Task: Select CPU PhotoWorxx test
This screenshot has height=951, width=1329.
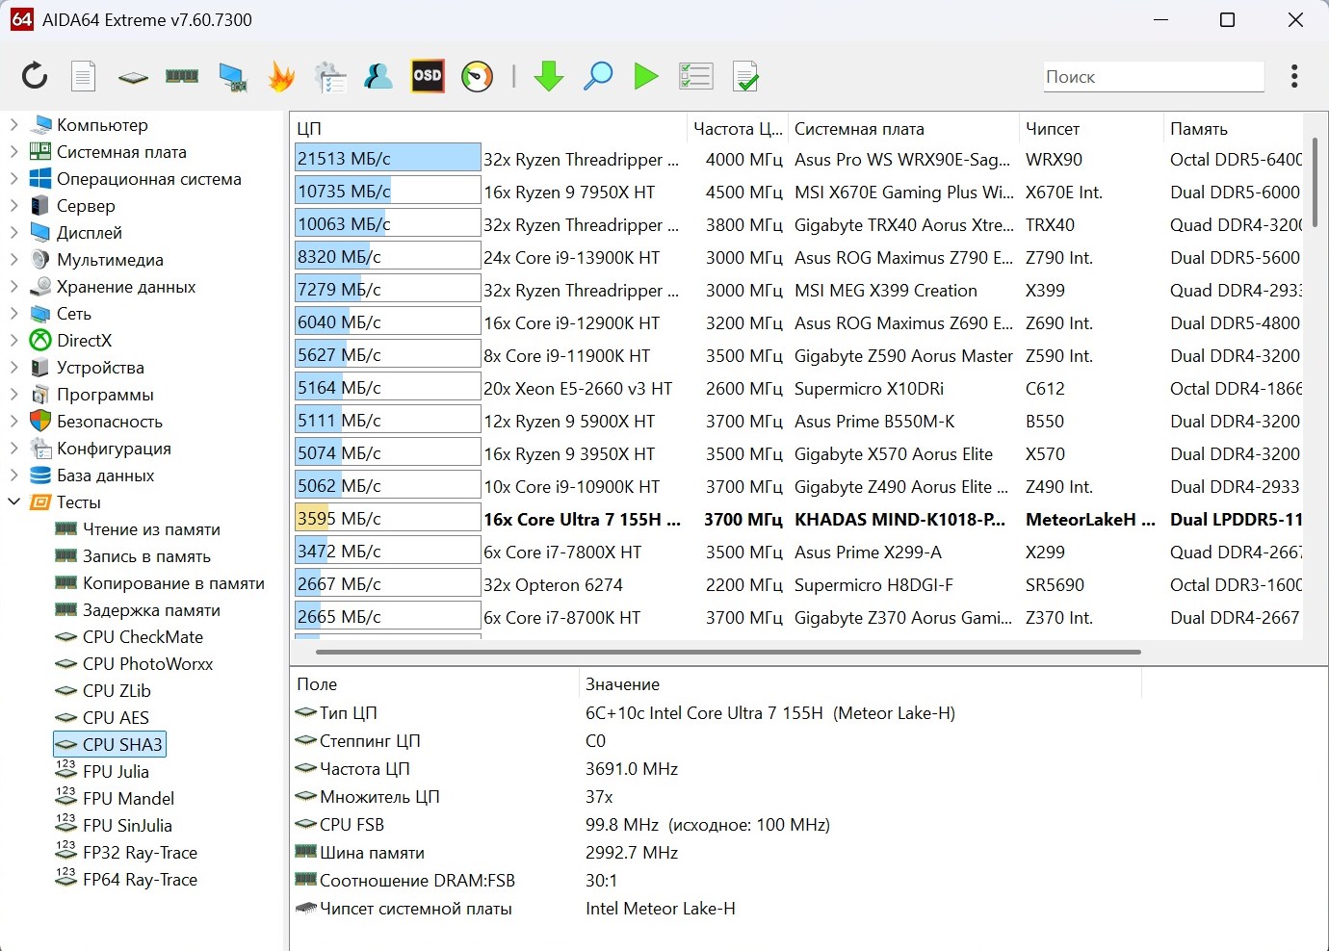Action: pyautogui.click(x=147, y=664)
